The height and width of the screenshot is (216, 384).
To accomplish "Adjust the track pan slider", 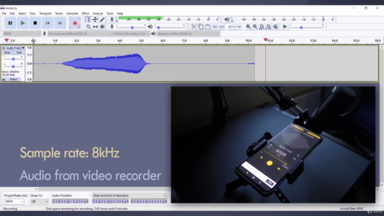I will coord(13,66).
